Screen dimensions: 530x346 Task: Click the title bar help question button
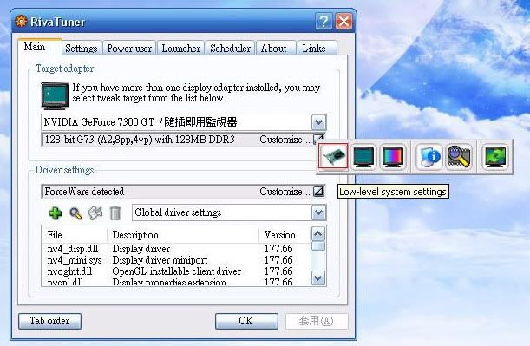point(324,22)
